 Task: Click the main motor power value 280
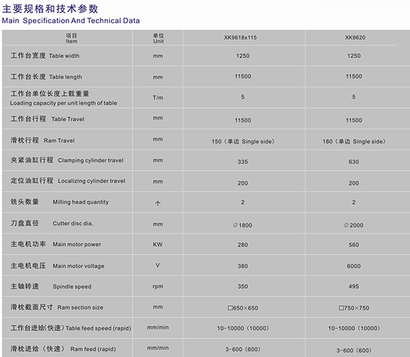pos(243,245)
